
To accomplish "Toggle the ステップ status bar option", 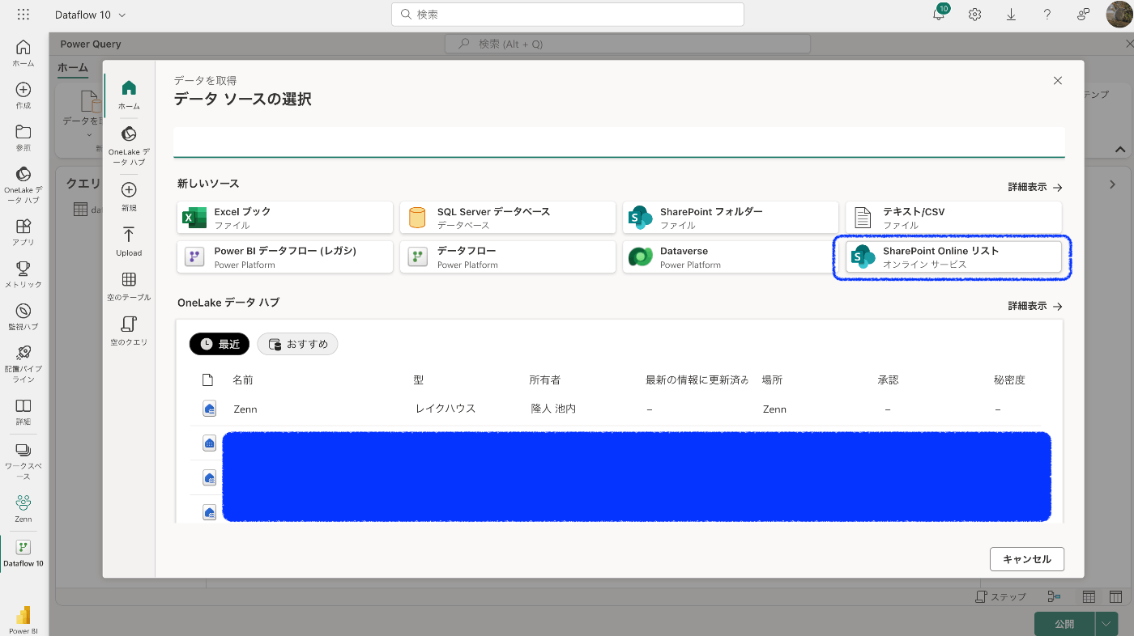I will point(1000,596).
